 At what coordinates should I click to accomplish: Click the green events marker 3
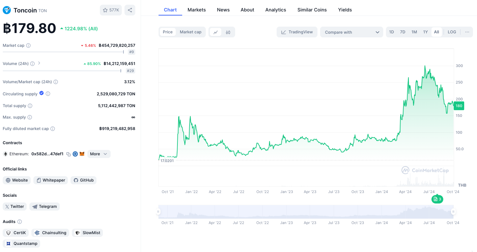pyautogui.click(x=437, y=199)
